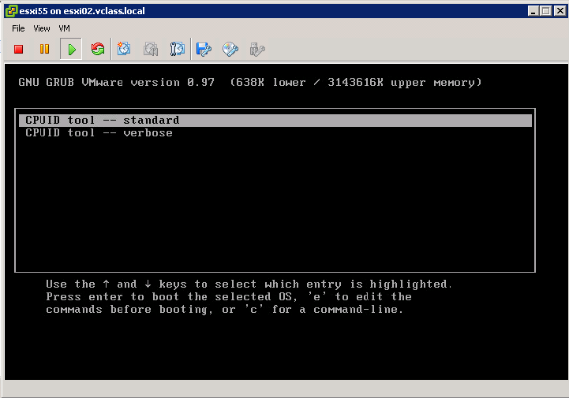Connect floppy device toolbar icon
569x398 pixels.
[204, 49]
